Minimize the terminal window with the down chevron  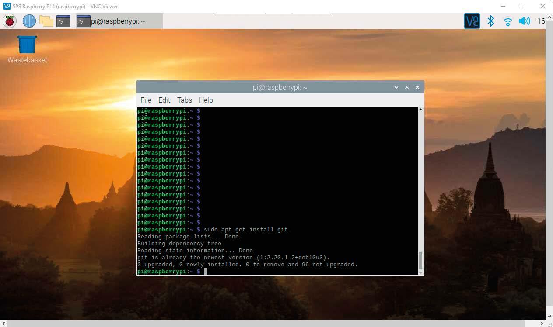coord(396,87)
